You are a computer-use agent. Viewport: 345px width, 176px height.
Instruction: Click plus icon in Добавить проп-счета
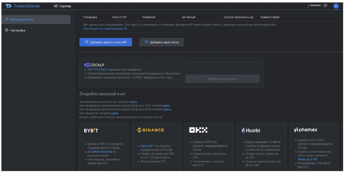pos(146,42)
